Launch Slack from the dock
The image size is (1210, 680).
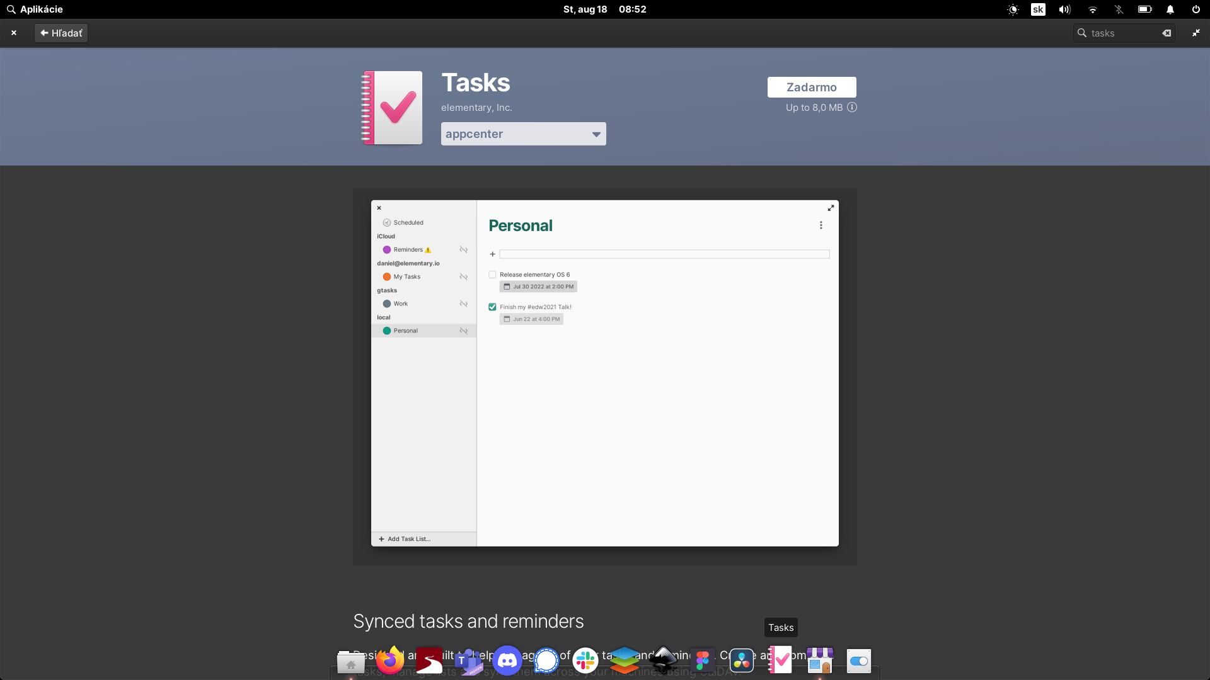[585, 660]
